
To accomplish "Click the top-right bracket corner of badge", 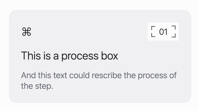I will 174,28.
